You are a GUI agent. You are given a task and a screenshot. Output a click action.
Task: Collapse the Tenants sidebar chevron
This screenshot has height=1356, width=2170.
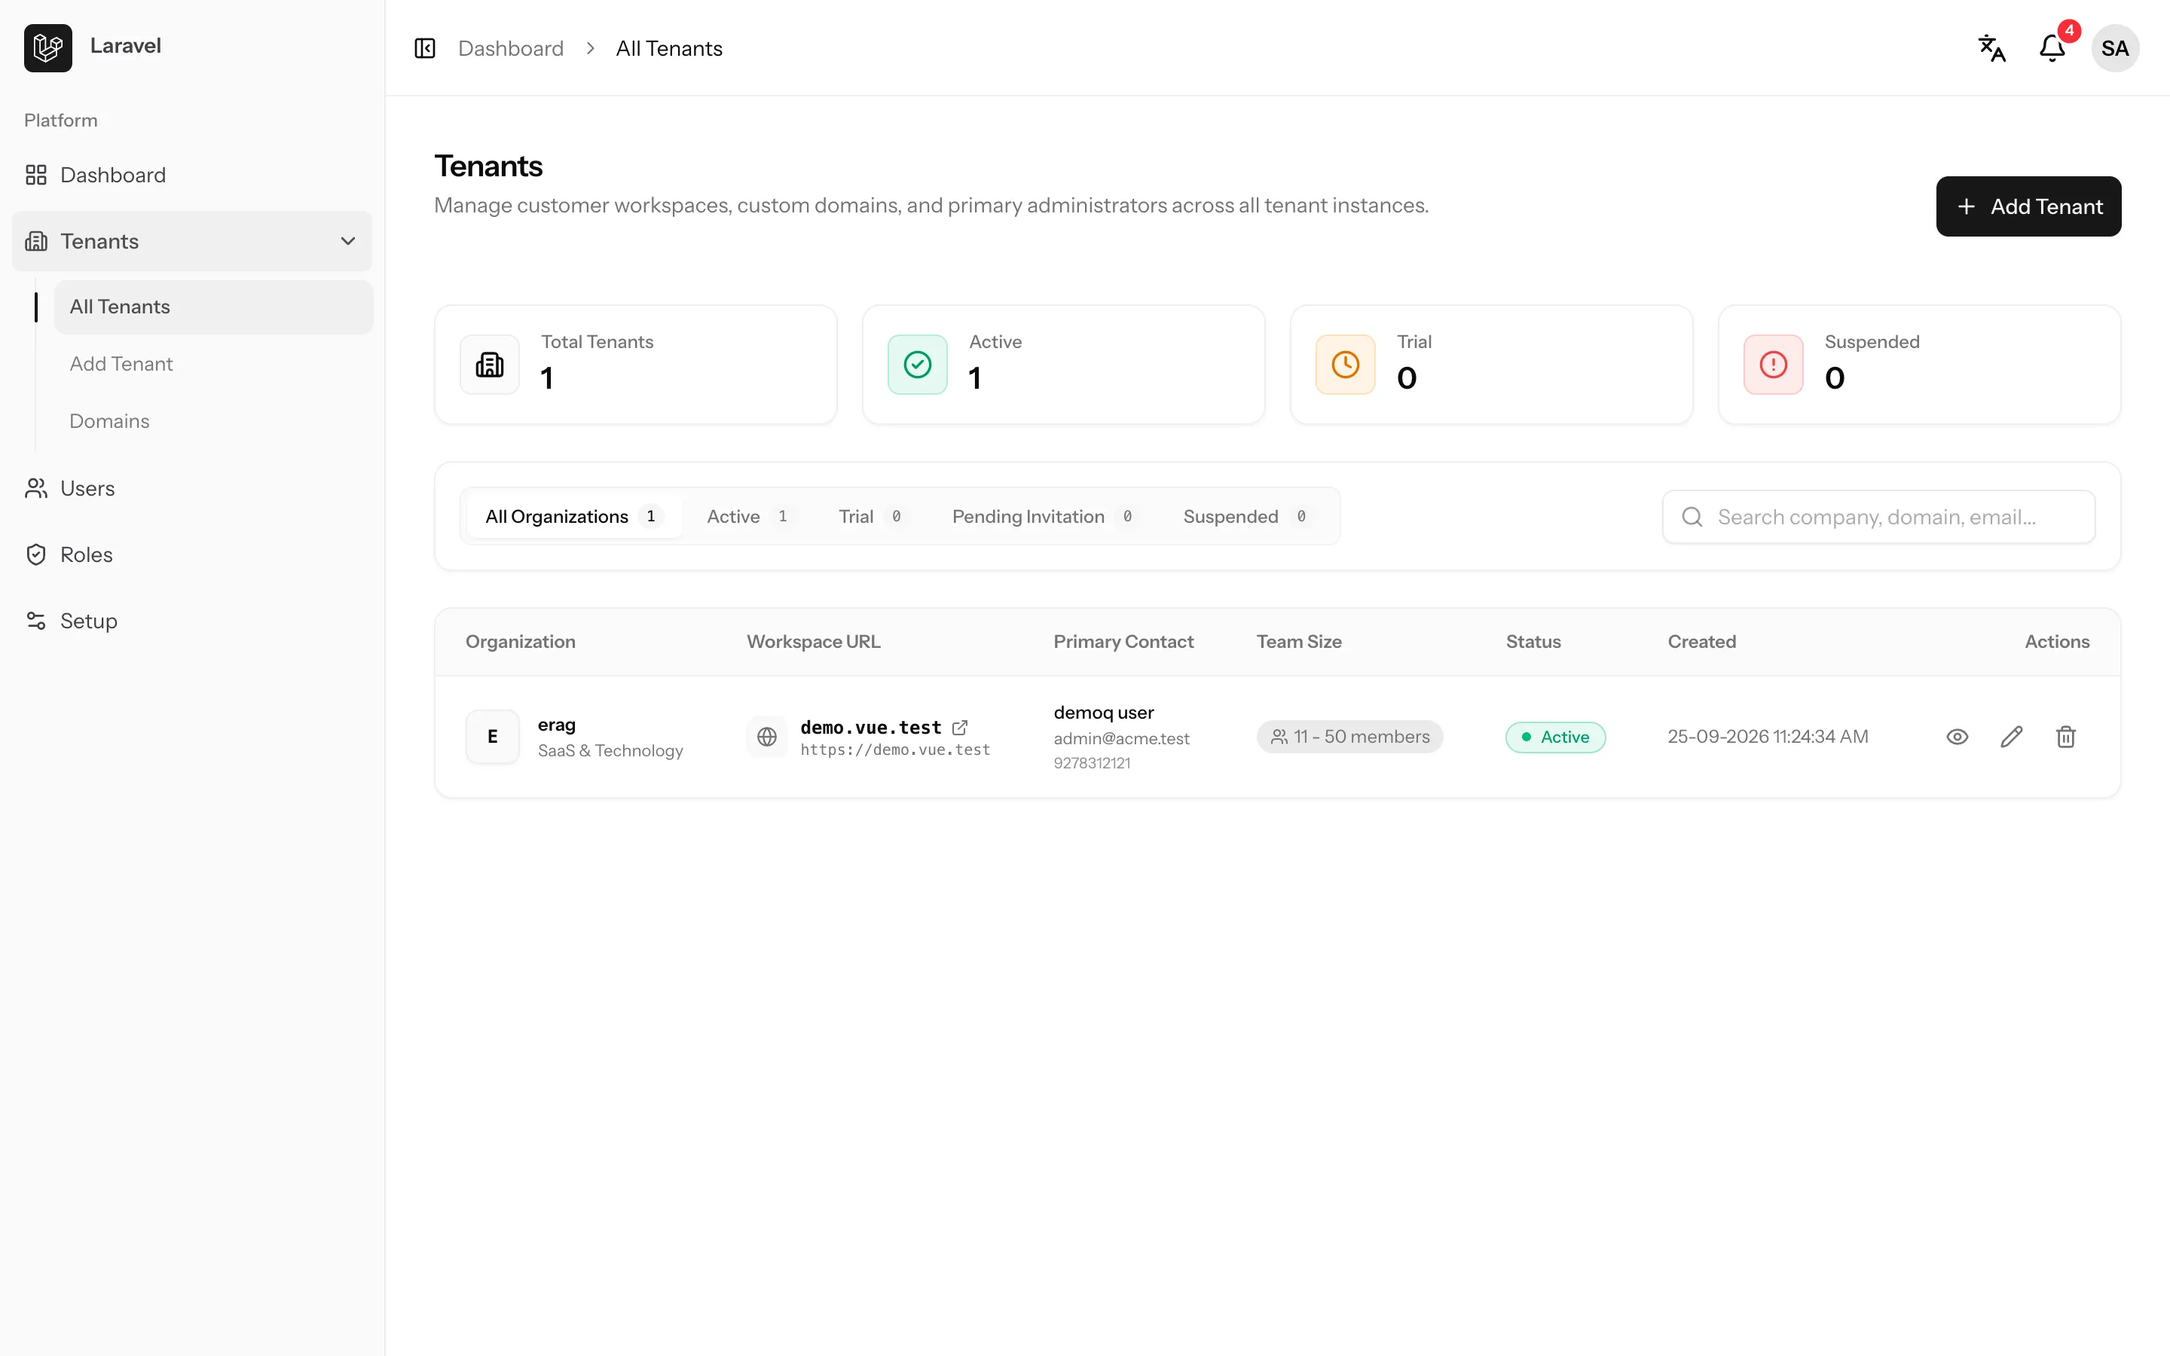pyautogui.click(x=348, y=241)
